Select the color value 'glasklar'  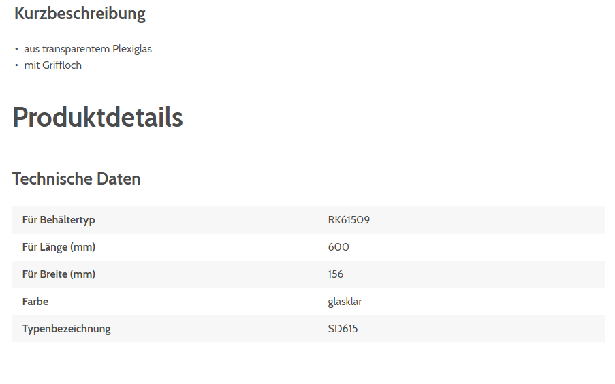345,302
